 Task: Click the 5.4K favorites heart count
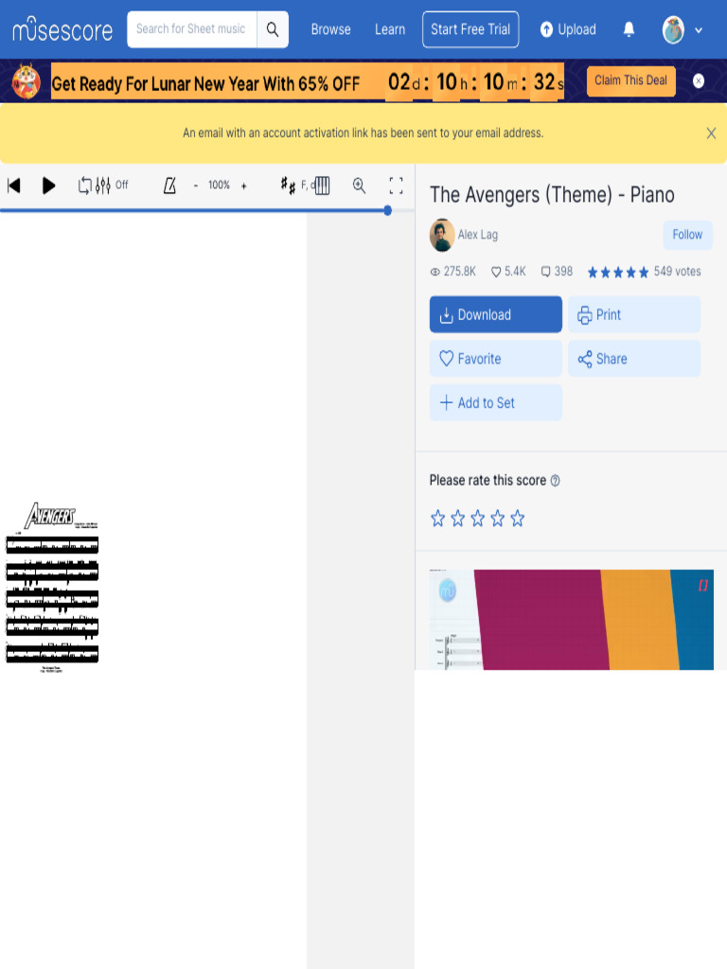point(508,272)
